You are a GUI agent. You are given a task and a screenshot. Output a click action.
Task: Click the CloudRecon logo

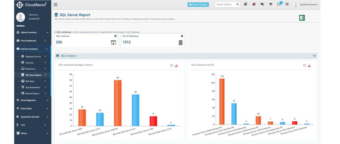[x=31, y=5]
